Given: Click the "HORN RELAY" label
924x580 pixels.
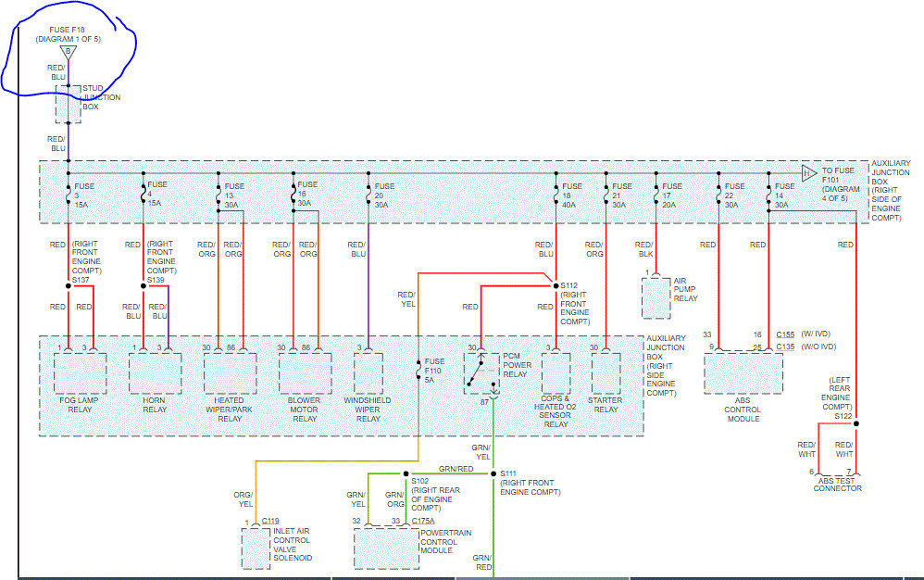Looking at the screenshot, I should (155, 405).
